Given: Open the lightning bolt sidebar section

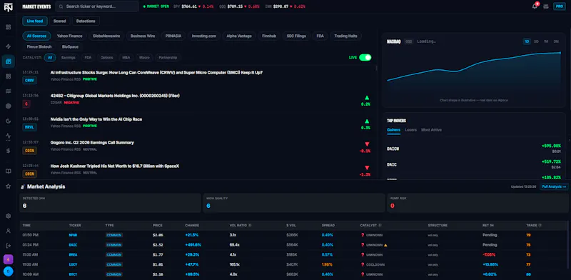Looking at the screenshot, I should click(x=8, y=46).
